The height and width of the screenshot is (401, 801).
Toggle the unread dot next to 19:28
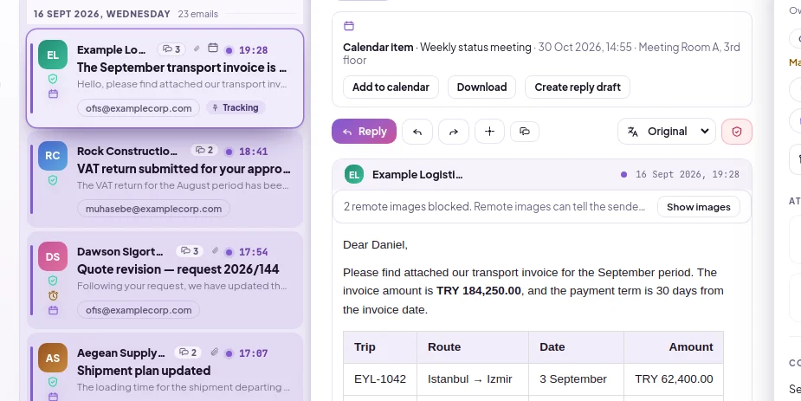tap(229, 50)
